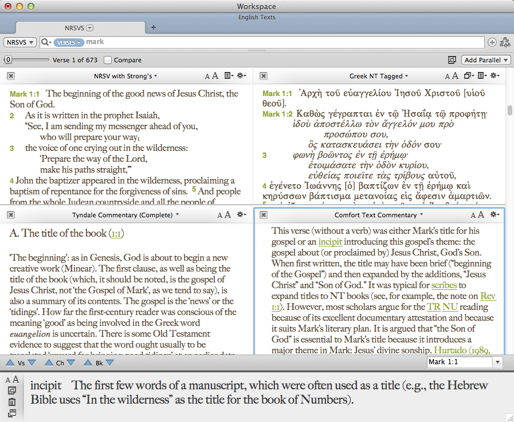Click the TR link in Comfort commentary
The height and width of the screenshot is (422, 514).
click(434, 307)
